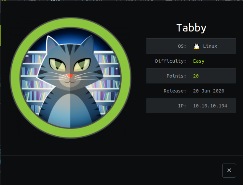
Task: Click the OS: label
Action: [182, 46]
